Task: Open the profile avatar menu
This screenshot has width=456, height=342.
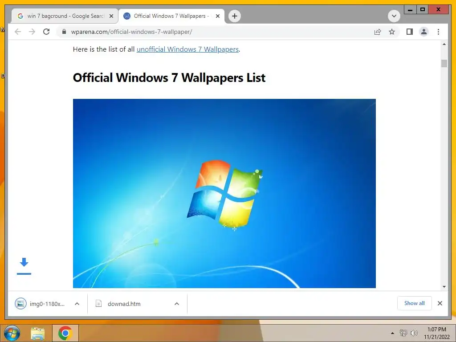Action: 424,32
